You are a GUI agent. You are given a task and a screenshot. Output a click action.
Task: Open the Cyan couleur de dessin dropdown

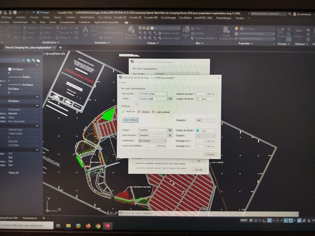205,130
